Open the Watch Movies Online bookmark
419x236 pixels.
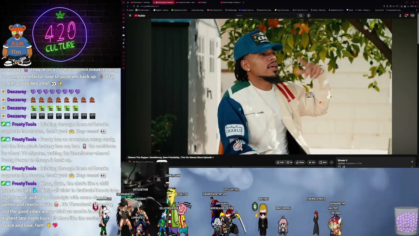click(x=215, y=10)
